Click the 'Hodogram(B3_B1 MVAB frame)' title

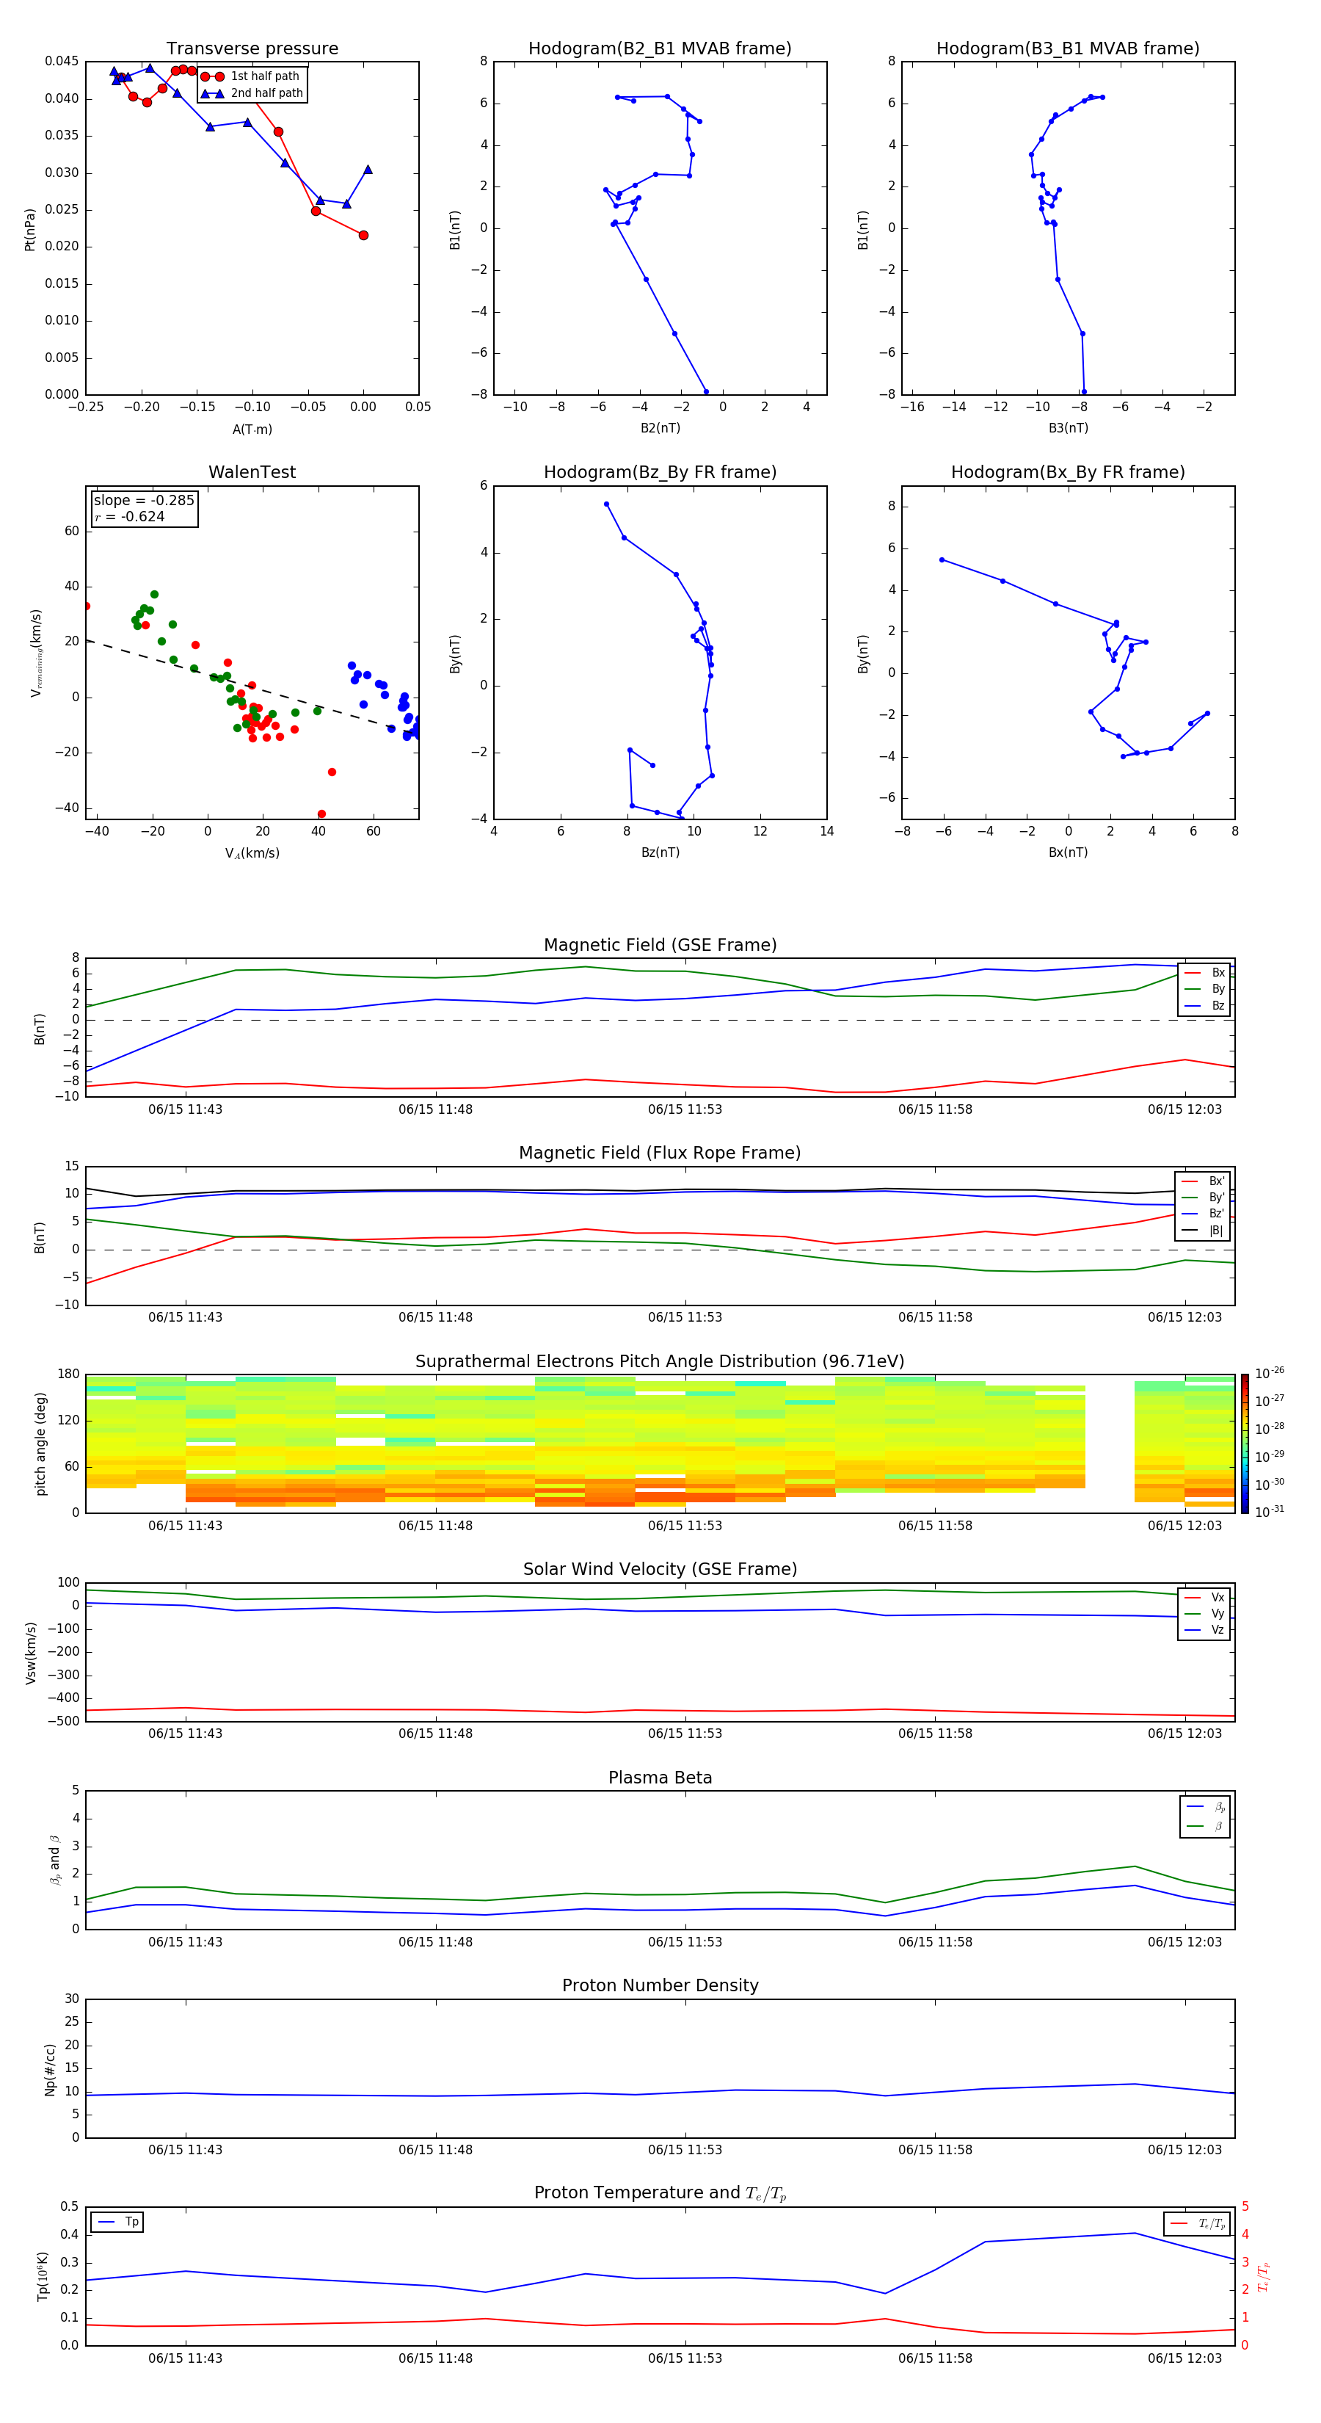tap(1068, 49)
